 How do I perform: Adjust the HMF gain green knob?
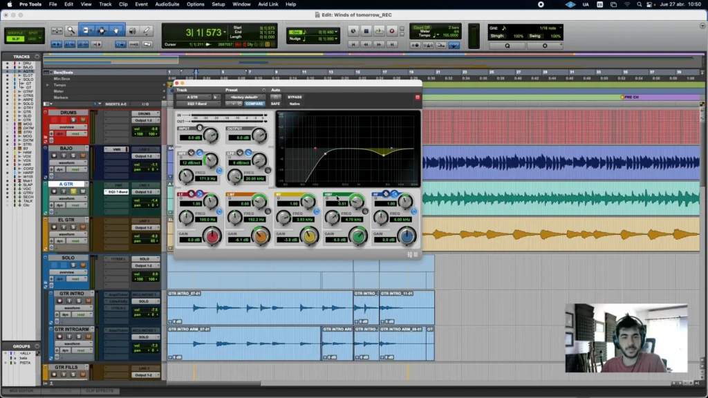(x=358, y=236)
